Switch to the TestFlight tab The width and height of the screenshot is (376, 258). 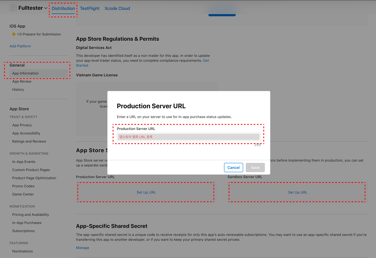click(x=90, y=8)
